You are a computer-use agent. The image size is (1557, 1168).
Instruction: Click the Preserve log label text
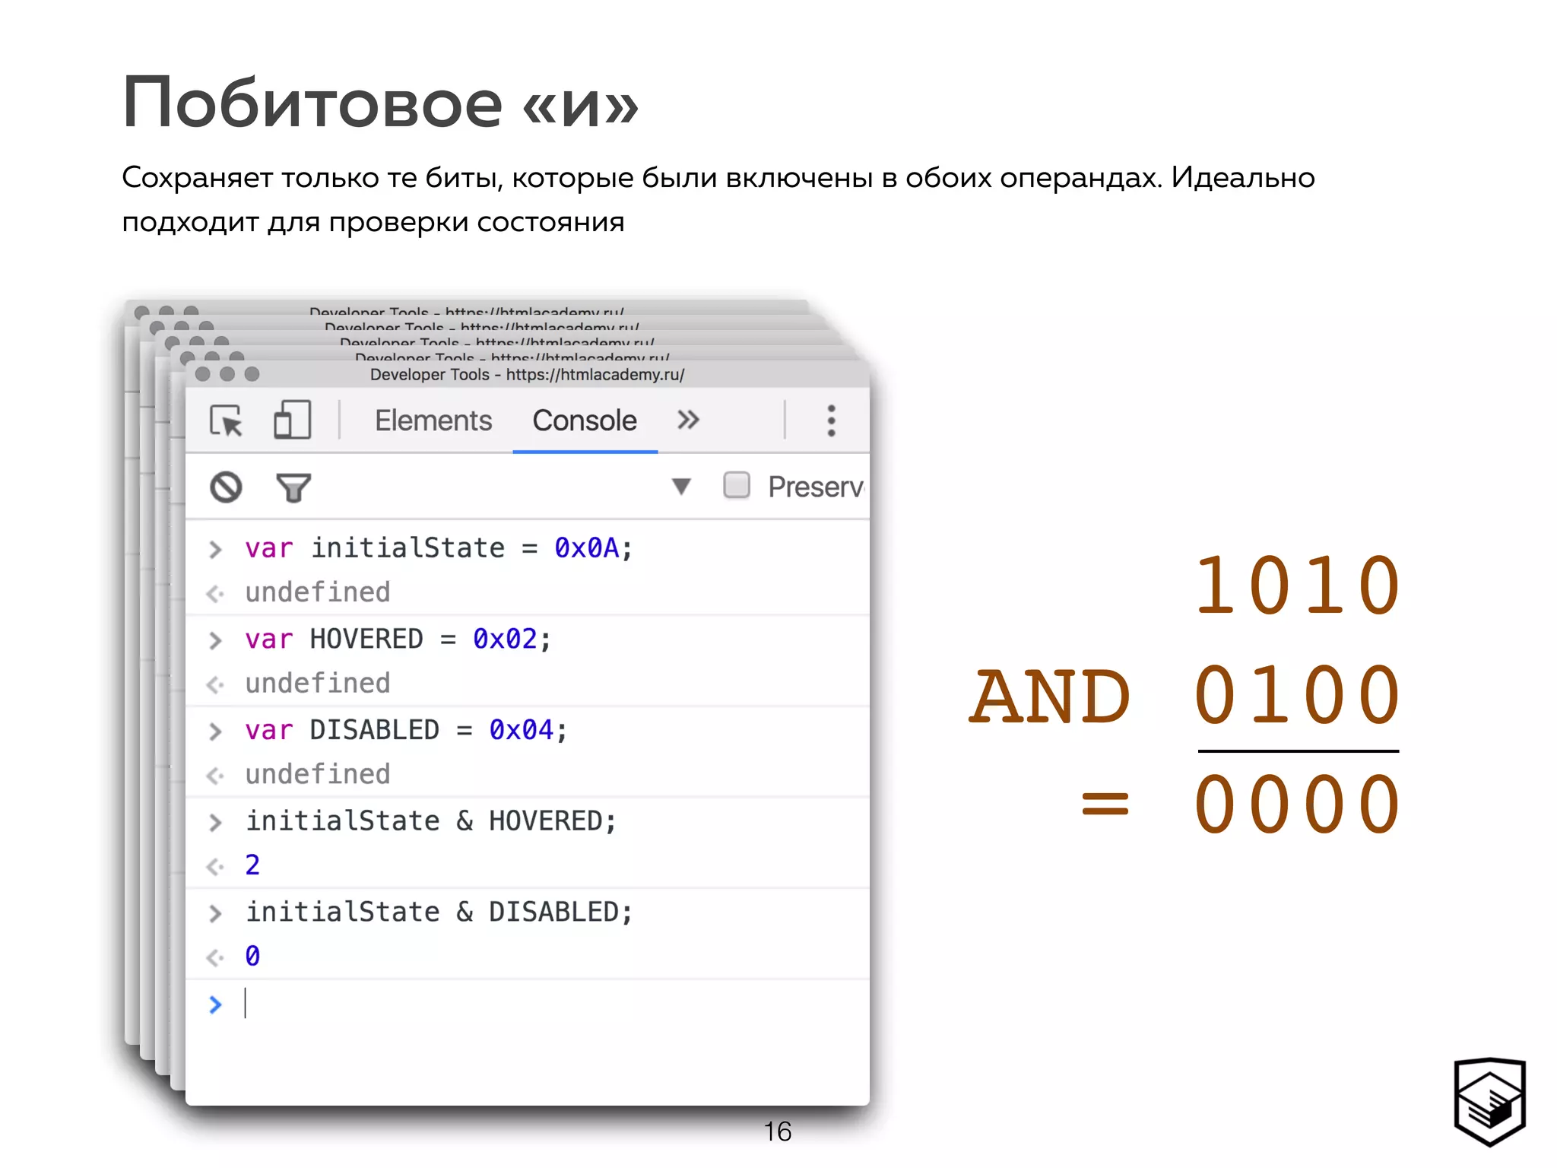click(x=815, y=487)
